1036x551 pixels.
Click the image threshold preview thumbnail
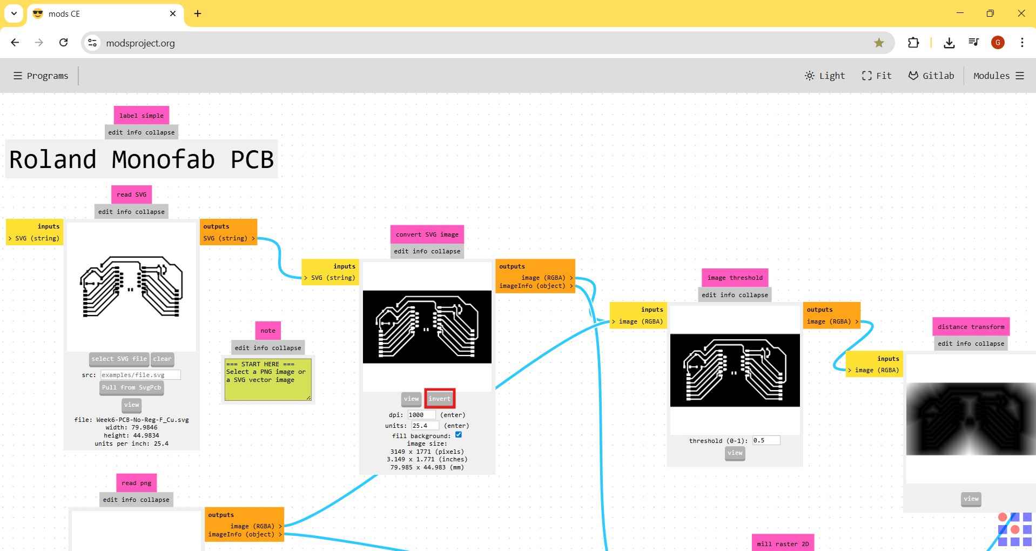tap(735, 370)
